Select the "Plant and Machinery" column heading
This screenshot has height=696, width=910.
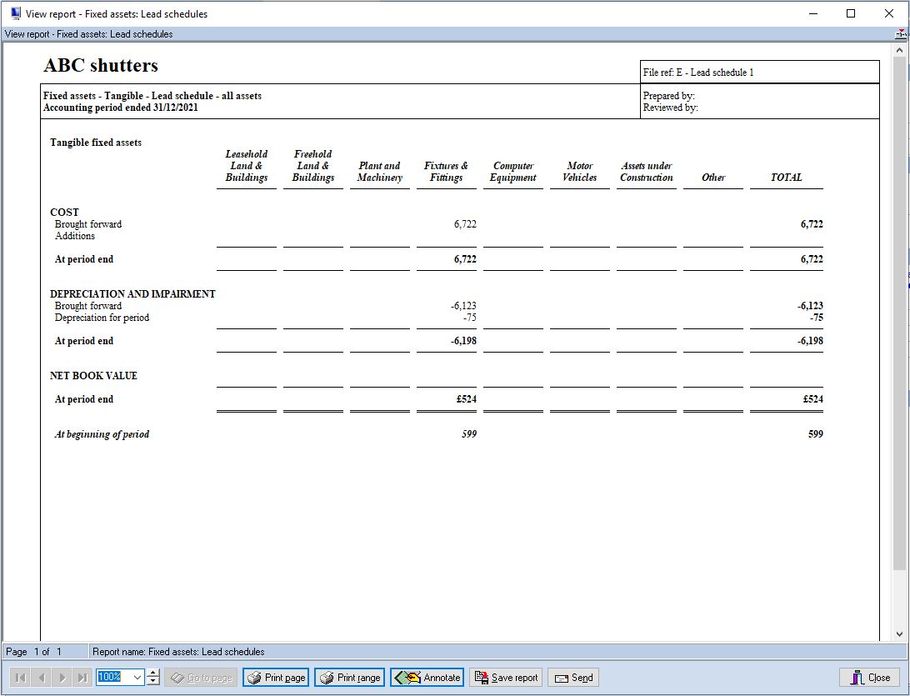coord(379,172)
